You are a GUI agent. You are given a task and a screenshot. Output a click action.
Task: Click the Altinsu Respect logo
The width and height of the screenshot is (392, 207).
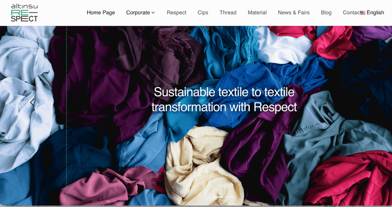pyautogui.click(x=24, y=13)
